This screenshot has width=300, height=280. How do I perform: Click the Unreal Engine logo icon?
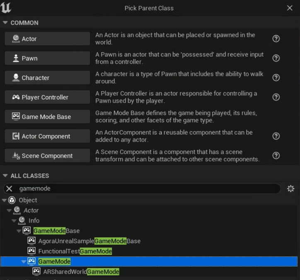6,7
